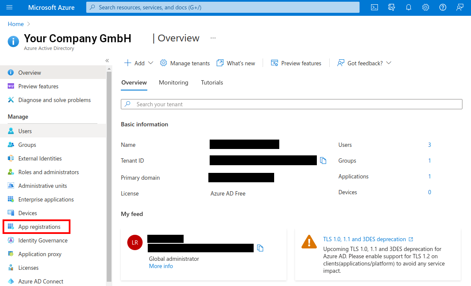The height and width of the screenshot is (286, 471).
Task: Open TLS 1.0, 1.1 and 3DES deprecation link
Action: [365, 239]
